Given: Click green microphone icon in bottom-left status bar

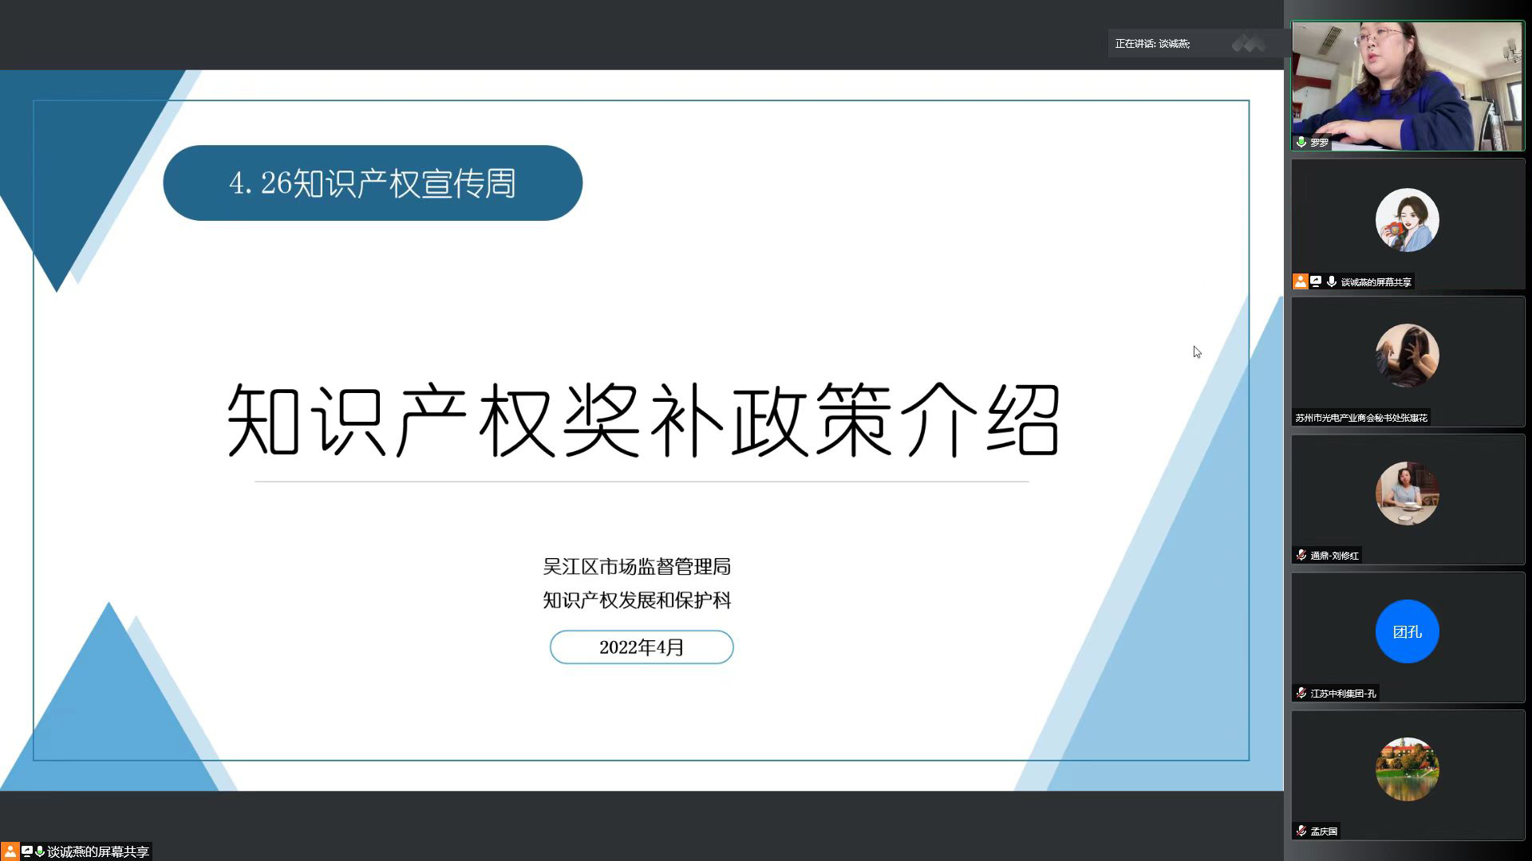Looking at the screenshot, I should (39, 851).
